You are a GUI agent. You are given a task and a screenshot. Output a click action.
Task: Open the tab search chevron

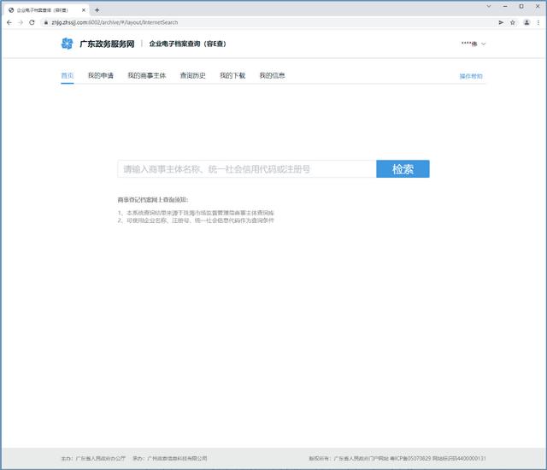[489, 6]
